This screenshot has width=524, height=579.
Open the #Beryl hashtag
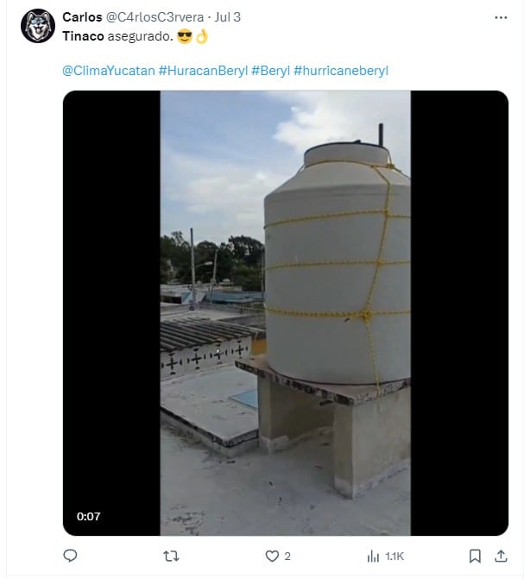[x=270, y=70]
